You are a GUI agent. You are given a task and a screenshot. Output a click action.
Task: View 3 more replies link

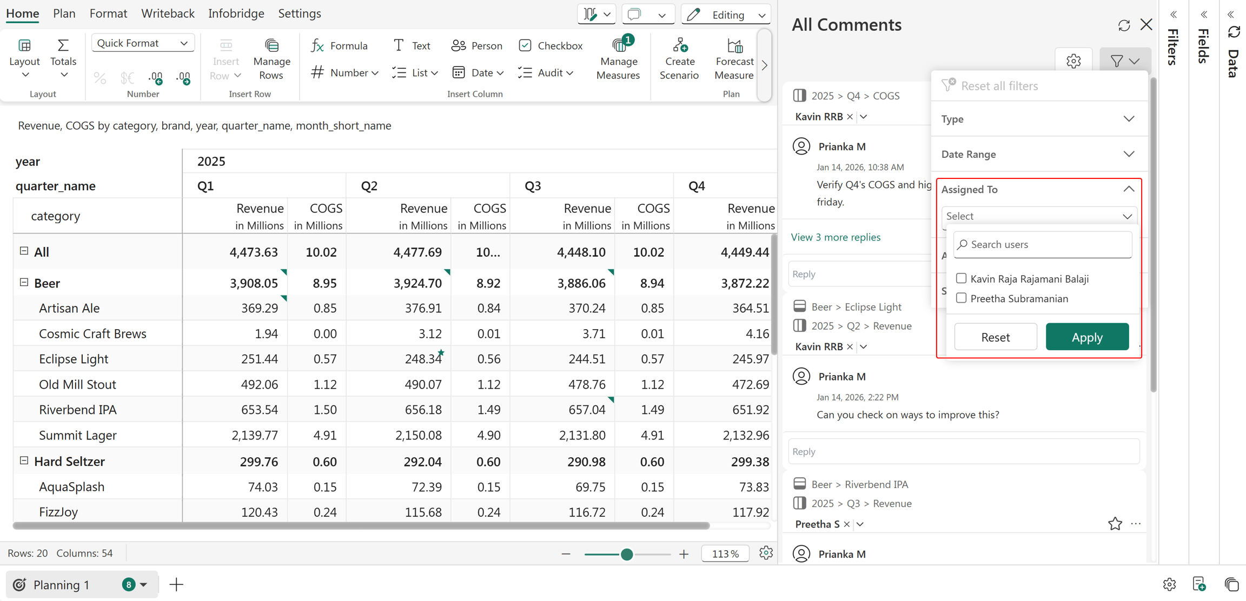click(x=836, y=237)
